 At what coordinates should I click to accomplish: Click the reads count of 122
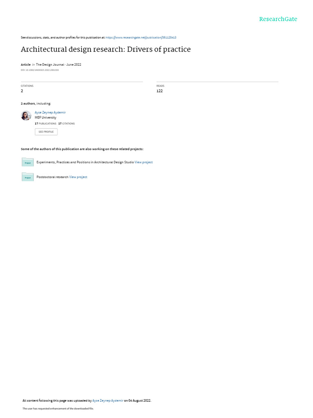159,91
